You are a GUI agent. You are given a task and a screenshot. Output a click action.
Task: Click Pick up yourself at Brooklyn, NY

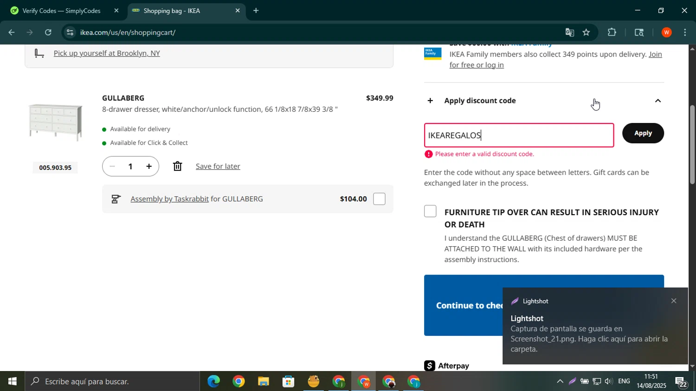[107, 53]
